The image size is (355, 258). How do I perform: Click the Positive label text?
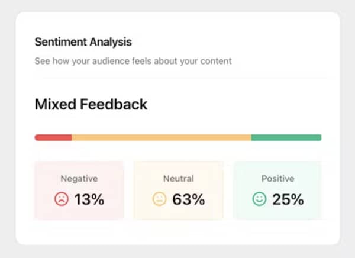(x=277, y=178)
